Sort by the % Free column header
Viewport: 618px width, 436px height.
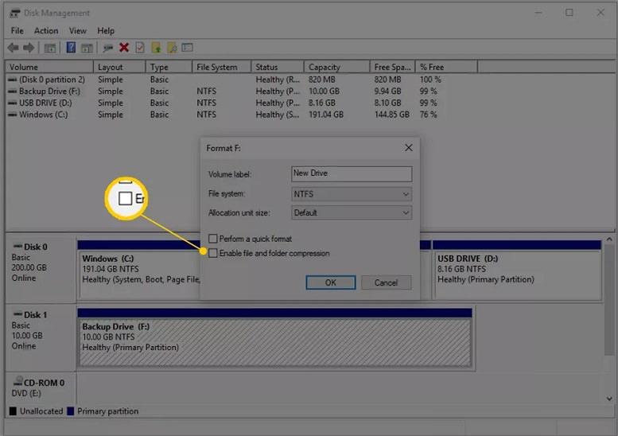pyautogui.click(x=446, y=67)
